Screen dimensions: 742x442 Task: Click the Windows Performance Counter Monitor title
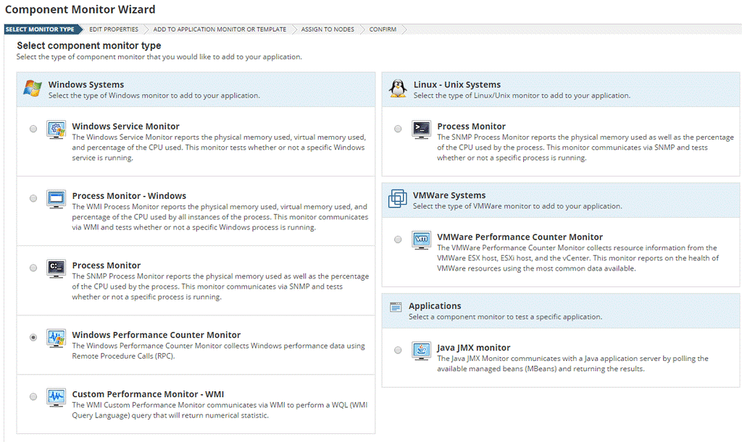click(157, 335)
